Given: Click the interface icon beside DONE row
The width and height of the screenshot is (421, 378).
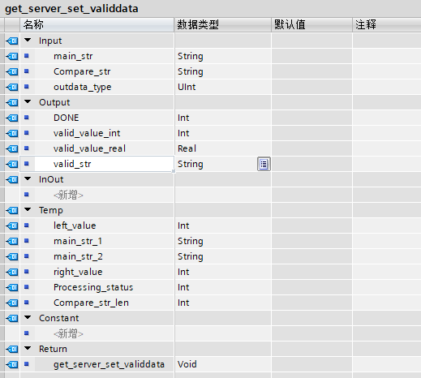Looking at the screenshot, I should 12,118.
